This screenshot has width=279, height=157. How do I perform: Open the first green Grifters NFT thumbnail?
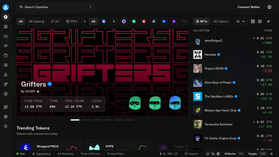pos(135,103)
